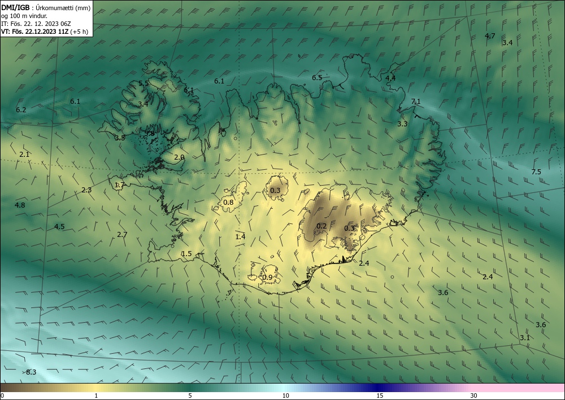Viewport: 565px width, 400px height.
Task: Click the color scale tick labeled 5
Action: click(190, 396)
